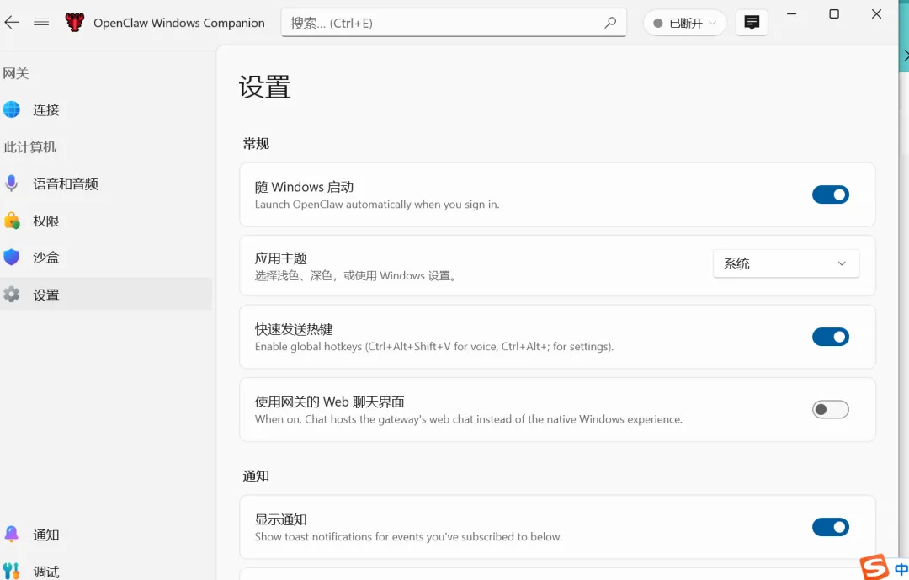The width and height of the screenshot is (909, 580).
Task: Expand the 已断开 connection status dropdown
Action: click(x=684, y=23)
